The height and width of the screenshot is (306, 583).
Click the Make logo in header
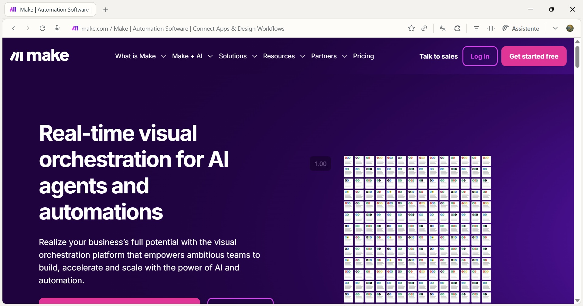[39, 56]
